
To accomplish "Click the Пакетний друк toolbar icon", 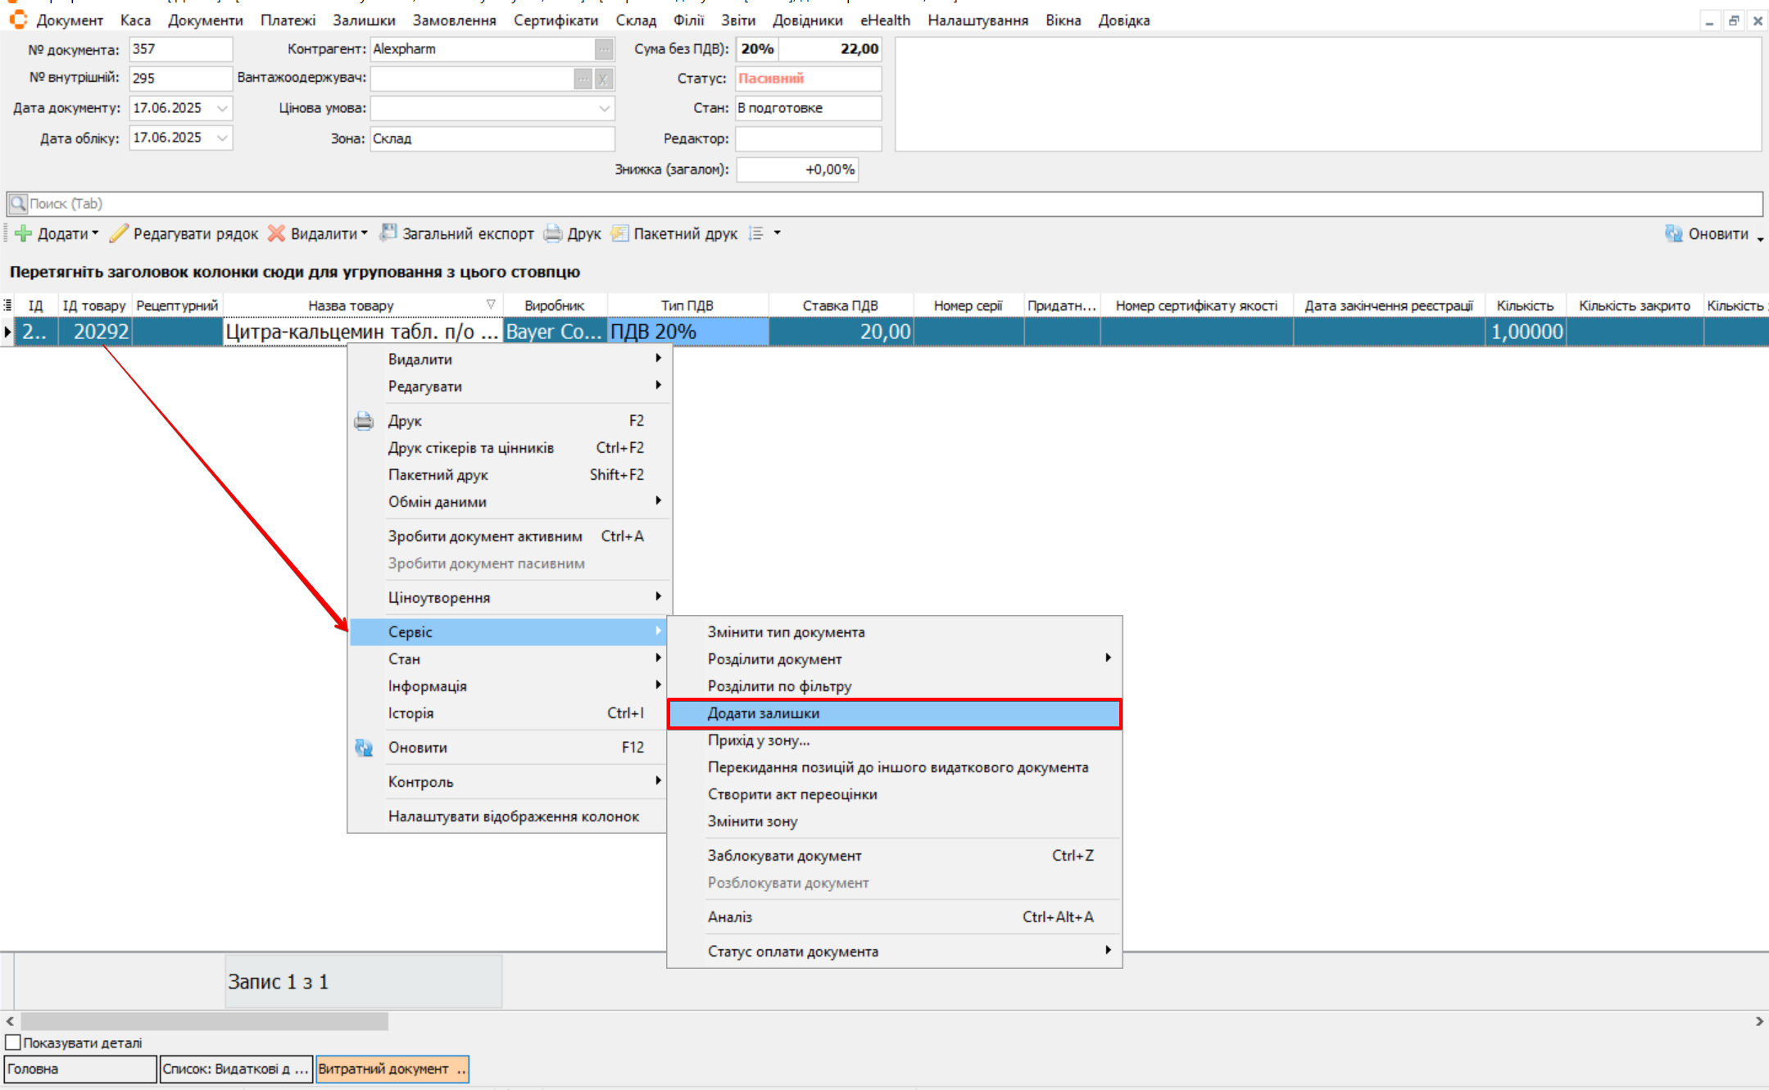I will pos(620,234).
